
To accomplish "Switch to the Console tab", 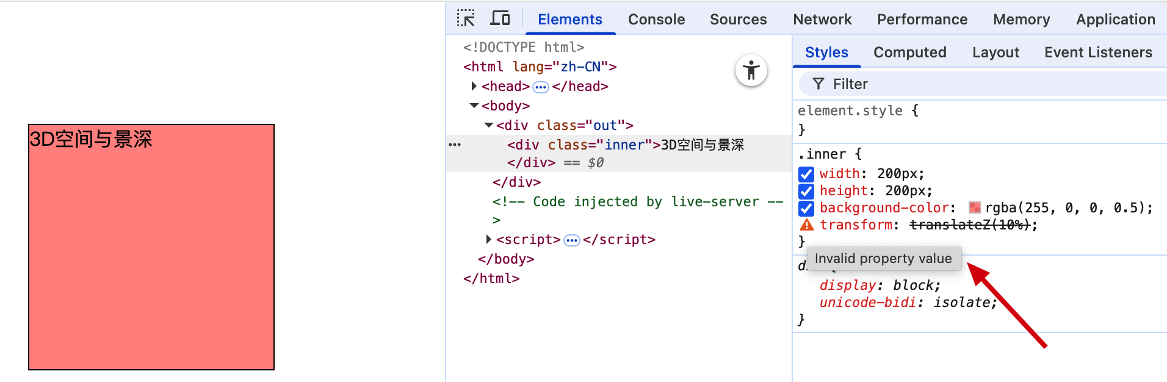I will (656, 20).
